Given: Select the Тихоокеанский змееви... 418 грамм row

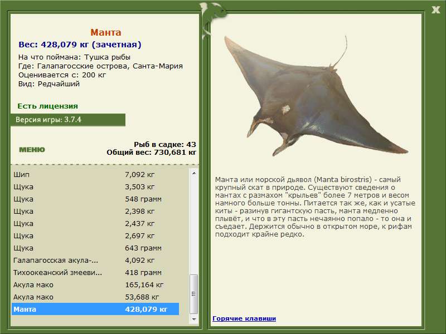Looking at the screenshot, I should pyautogui.click(x=95, y=272).
